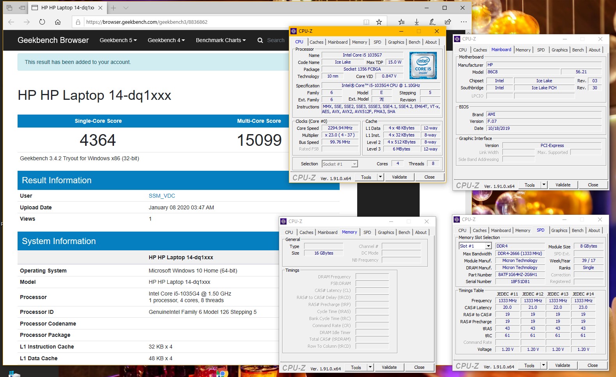Click the Serial Number 18F51D81 value

click(520, 281)
